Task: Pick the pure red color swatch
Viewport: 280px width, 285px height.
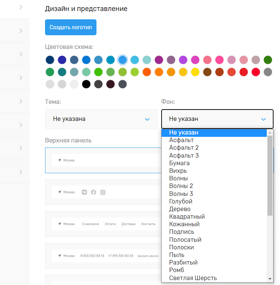Action: tap(256, 72)
